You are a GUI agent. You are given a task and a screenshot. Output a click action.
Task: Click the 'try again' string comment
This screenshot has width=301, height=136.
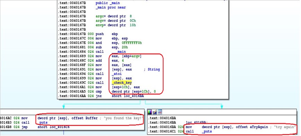(285, 127)
